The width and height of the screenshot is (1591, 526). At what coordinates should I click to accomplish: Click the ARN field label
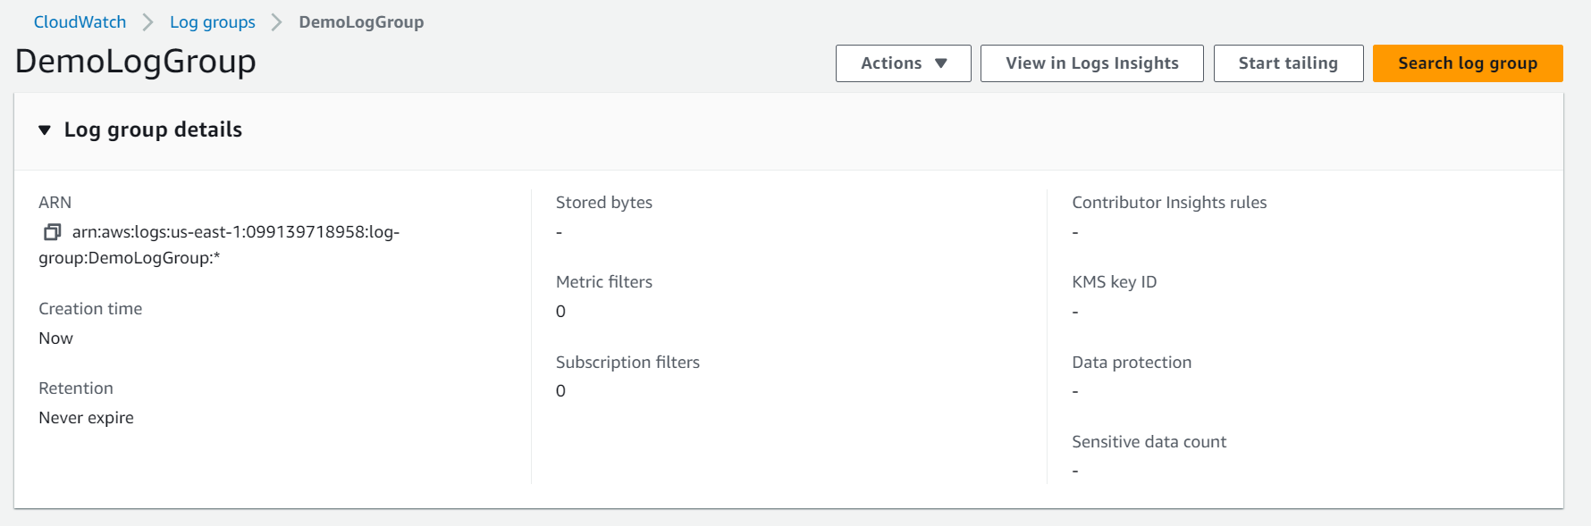(x=55, y=203)
